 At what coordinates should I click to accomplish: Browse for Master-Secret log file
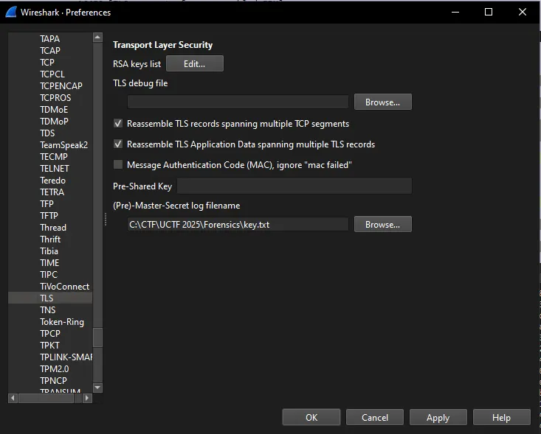click(382, 224)
